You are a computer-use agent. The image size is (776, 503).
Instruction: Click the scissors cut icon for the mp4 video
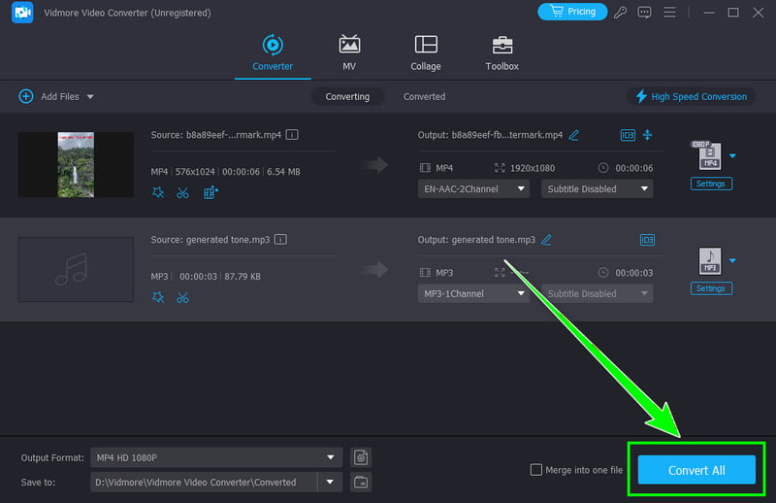[x=182, y=192]
